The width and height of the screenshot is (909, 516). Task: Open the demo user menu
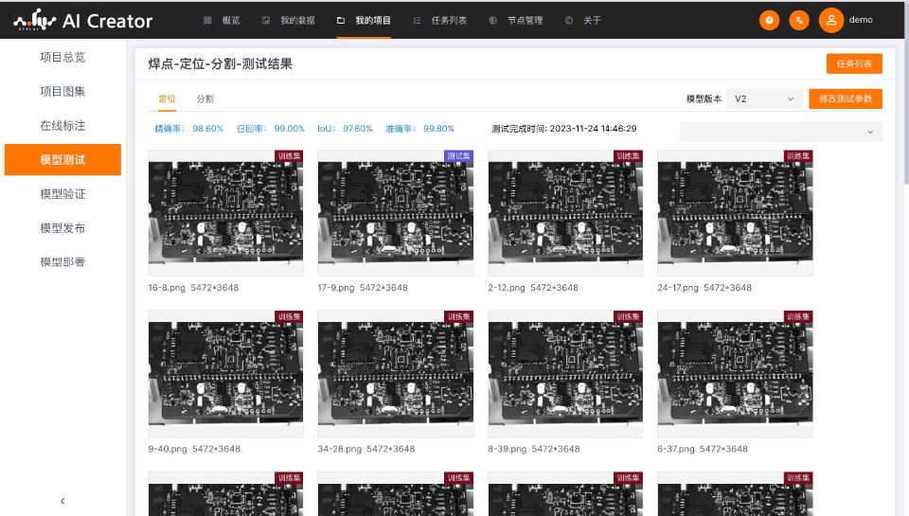[x=861, y=20]
